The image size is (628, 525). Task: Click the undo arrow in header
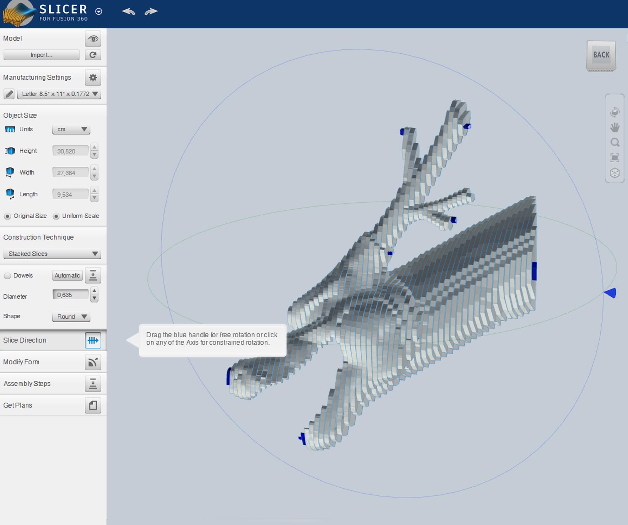128,12
